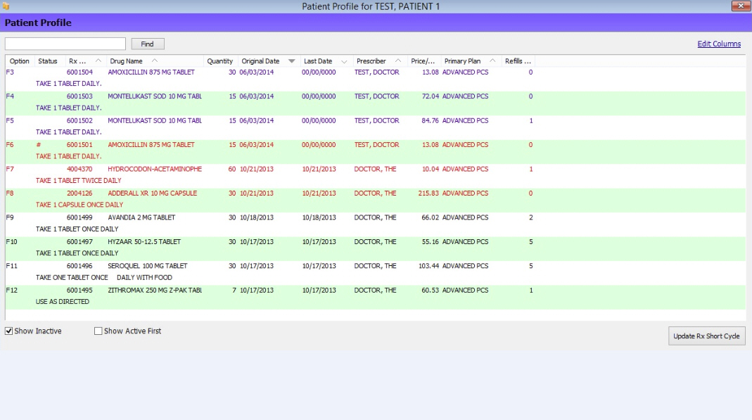Sort by the Refills column header
Image resolution: width=752 pixels, height=420 pixels.
pyautogui.click(x=518, y=61)
